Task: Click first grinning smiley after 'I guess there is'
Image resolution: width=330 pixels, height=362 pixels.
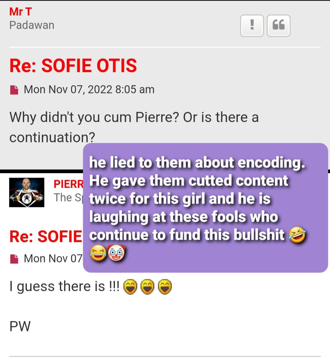Action: click(x=130, y=287)
